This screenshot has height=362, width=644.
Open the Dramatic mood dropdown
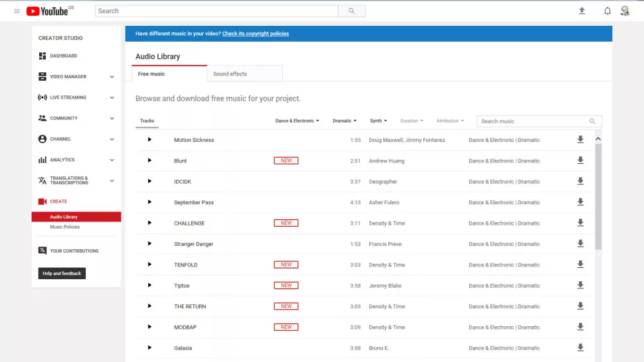point(345,121)
